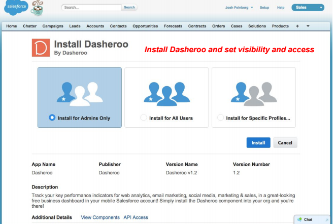336x224 pixels.
Task: Open the Contracts tab
Action: (197, 26)
